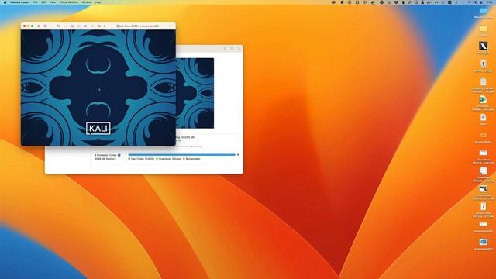Click the leftmost of three Library toolbar icons
This screenshot has height=279, width=496.
coord(225,48)
